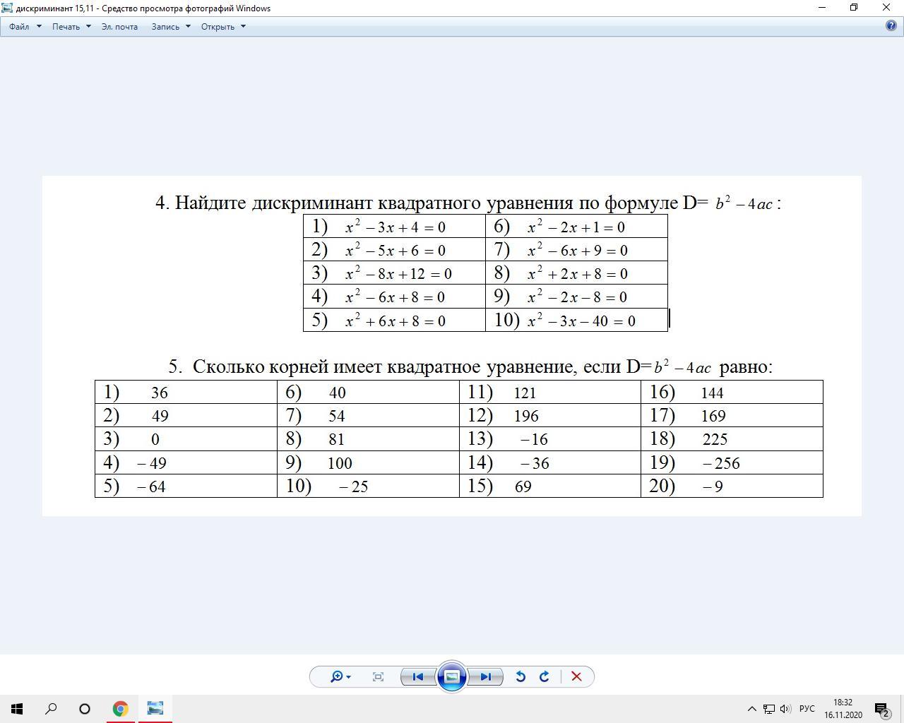Click the value 81 in row 8
This screenshot has height=723, width=904.
tap(336, 440)
